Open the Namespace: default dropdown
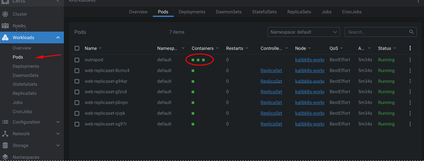The image size is (424, 161). [x=303, y=32]
